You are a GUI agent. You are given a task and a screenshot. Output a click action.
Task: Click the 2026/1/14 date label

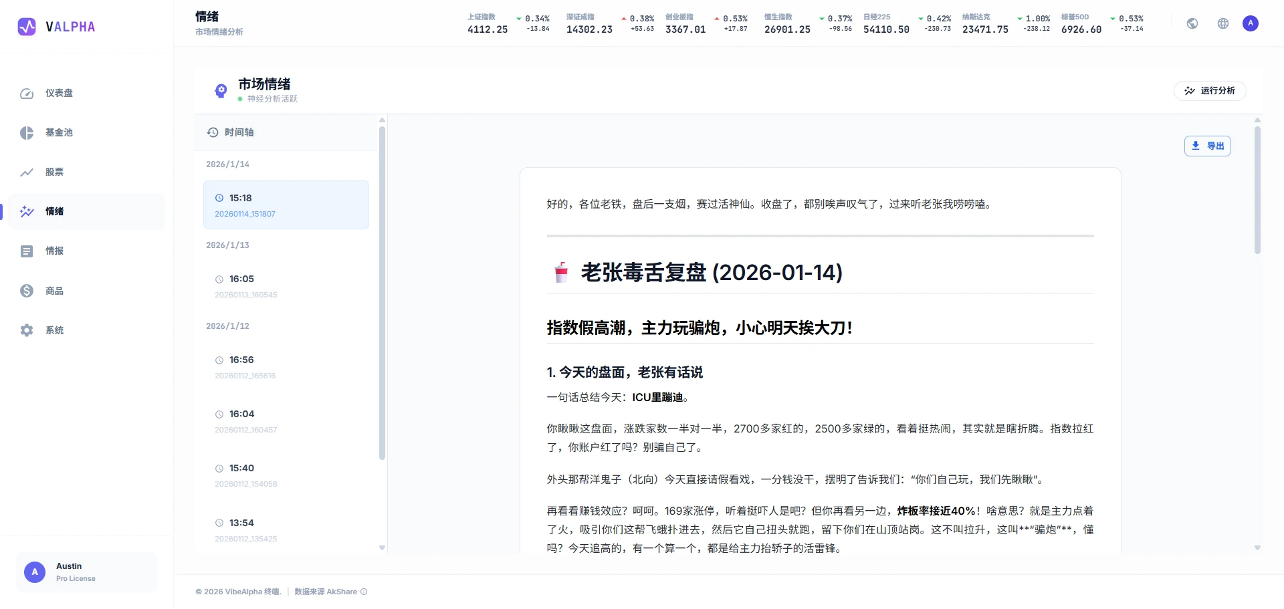click(x=227, y=164)
